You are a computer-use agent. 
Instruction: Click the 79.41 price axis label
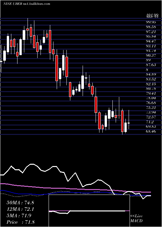tap(151, 93)
